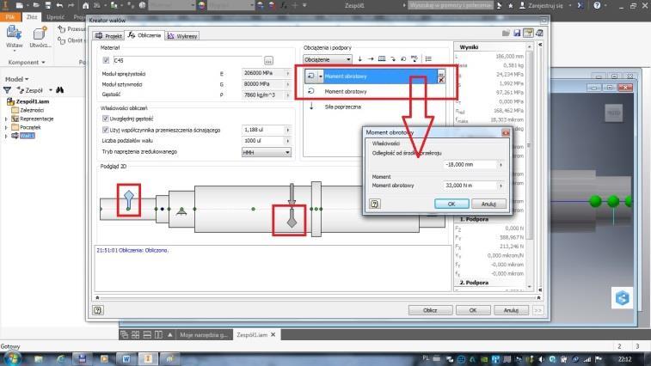Image resolution: width=651 pixels, height=366 pixels.
Task: Toggle the material C45 checkbox
Action: point(106,60)
